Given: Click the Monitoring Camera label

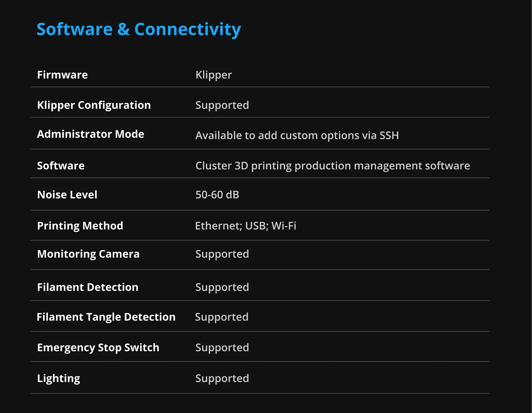Looking at the screenshot, I should point(88,254).
